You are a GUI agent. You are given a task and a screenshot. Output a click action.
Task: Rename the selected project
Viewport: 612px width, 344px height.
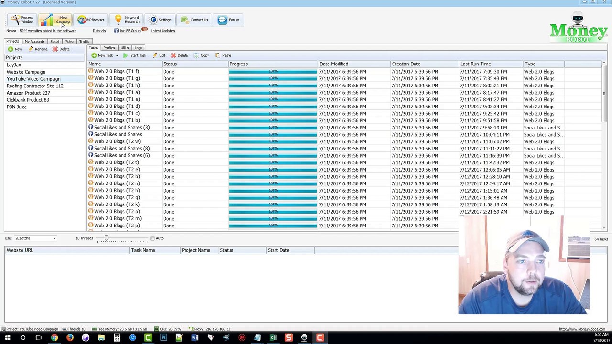pos(38,49)
